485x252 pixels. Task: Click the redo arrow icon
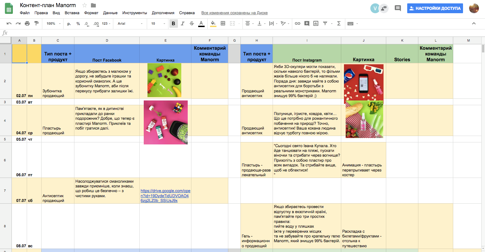[x=18, y=23]
